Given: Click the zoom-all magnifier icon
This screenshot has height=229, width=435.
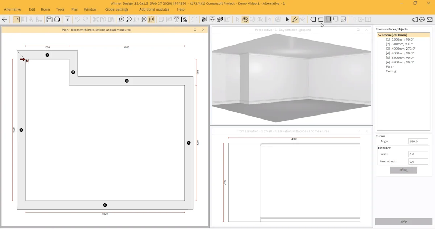Looking at the screenshot, I should [144, 20].
